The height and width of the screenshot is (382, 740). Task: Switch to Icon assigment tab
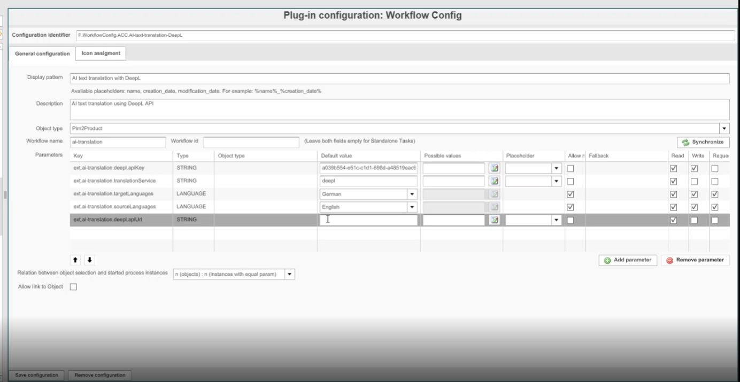point(101,53)
